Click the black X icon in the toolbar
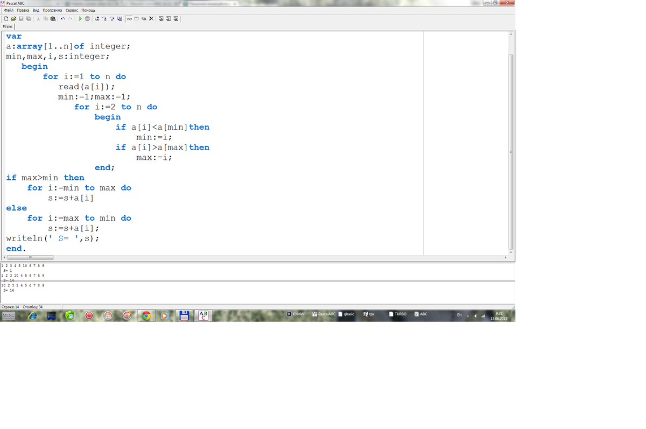 [x=151, y=19]
